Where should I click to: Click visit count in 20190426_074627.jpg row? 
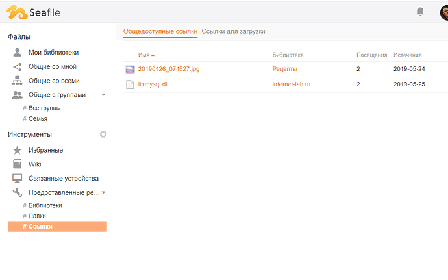[358, 69]
